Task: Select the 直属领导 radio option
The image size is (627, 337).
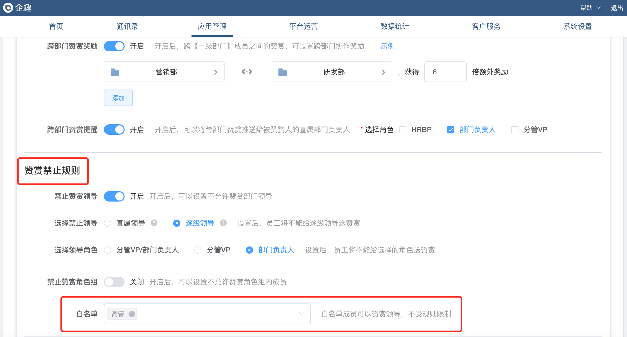Action: (108, 223)
